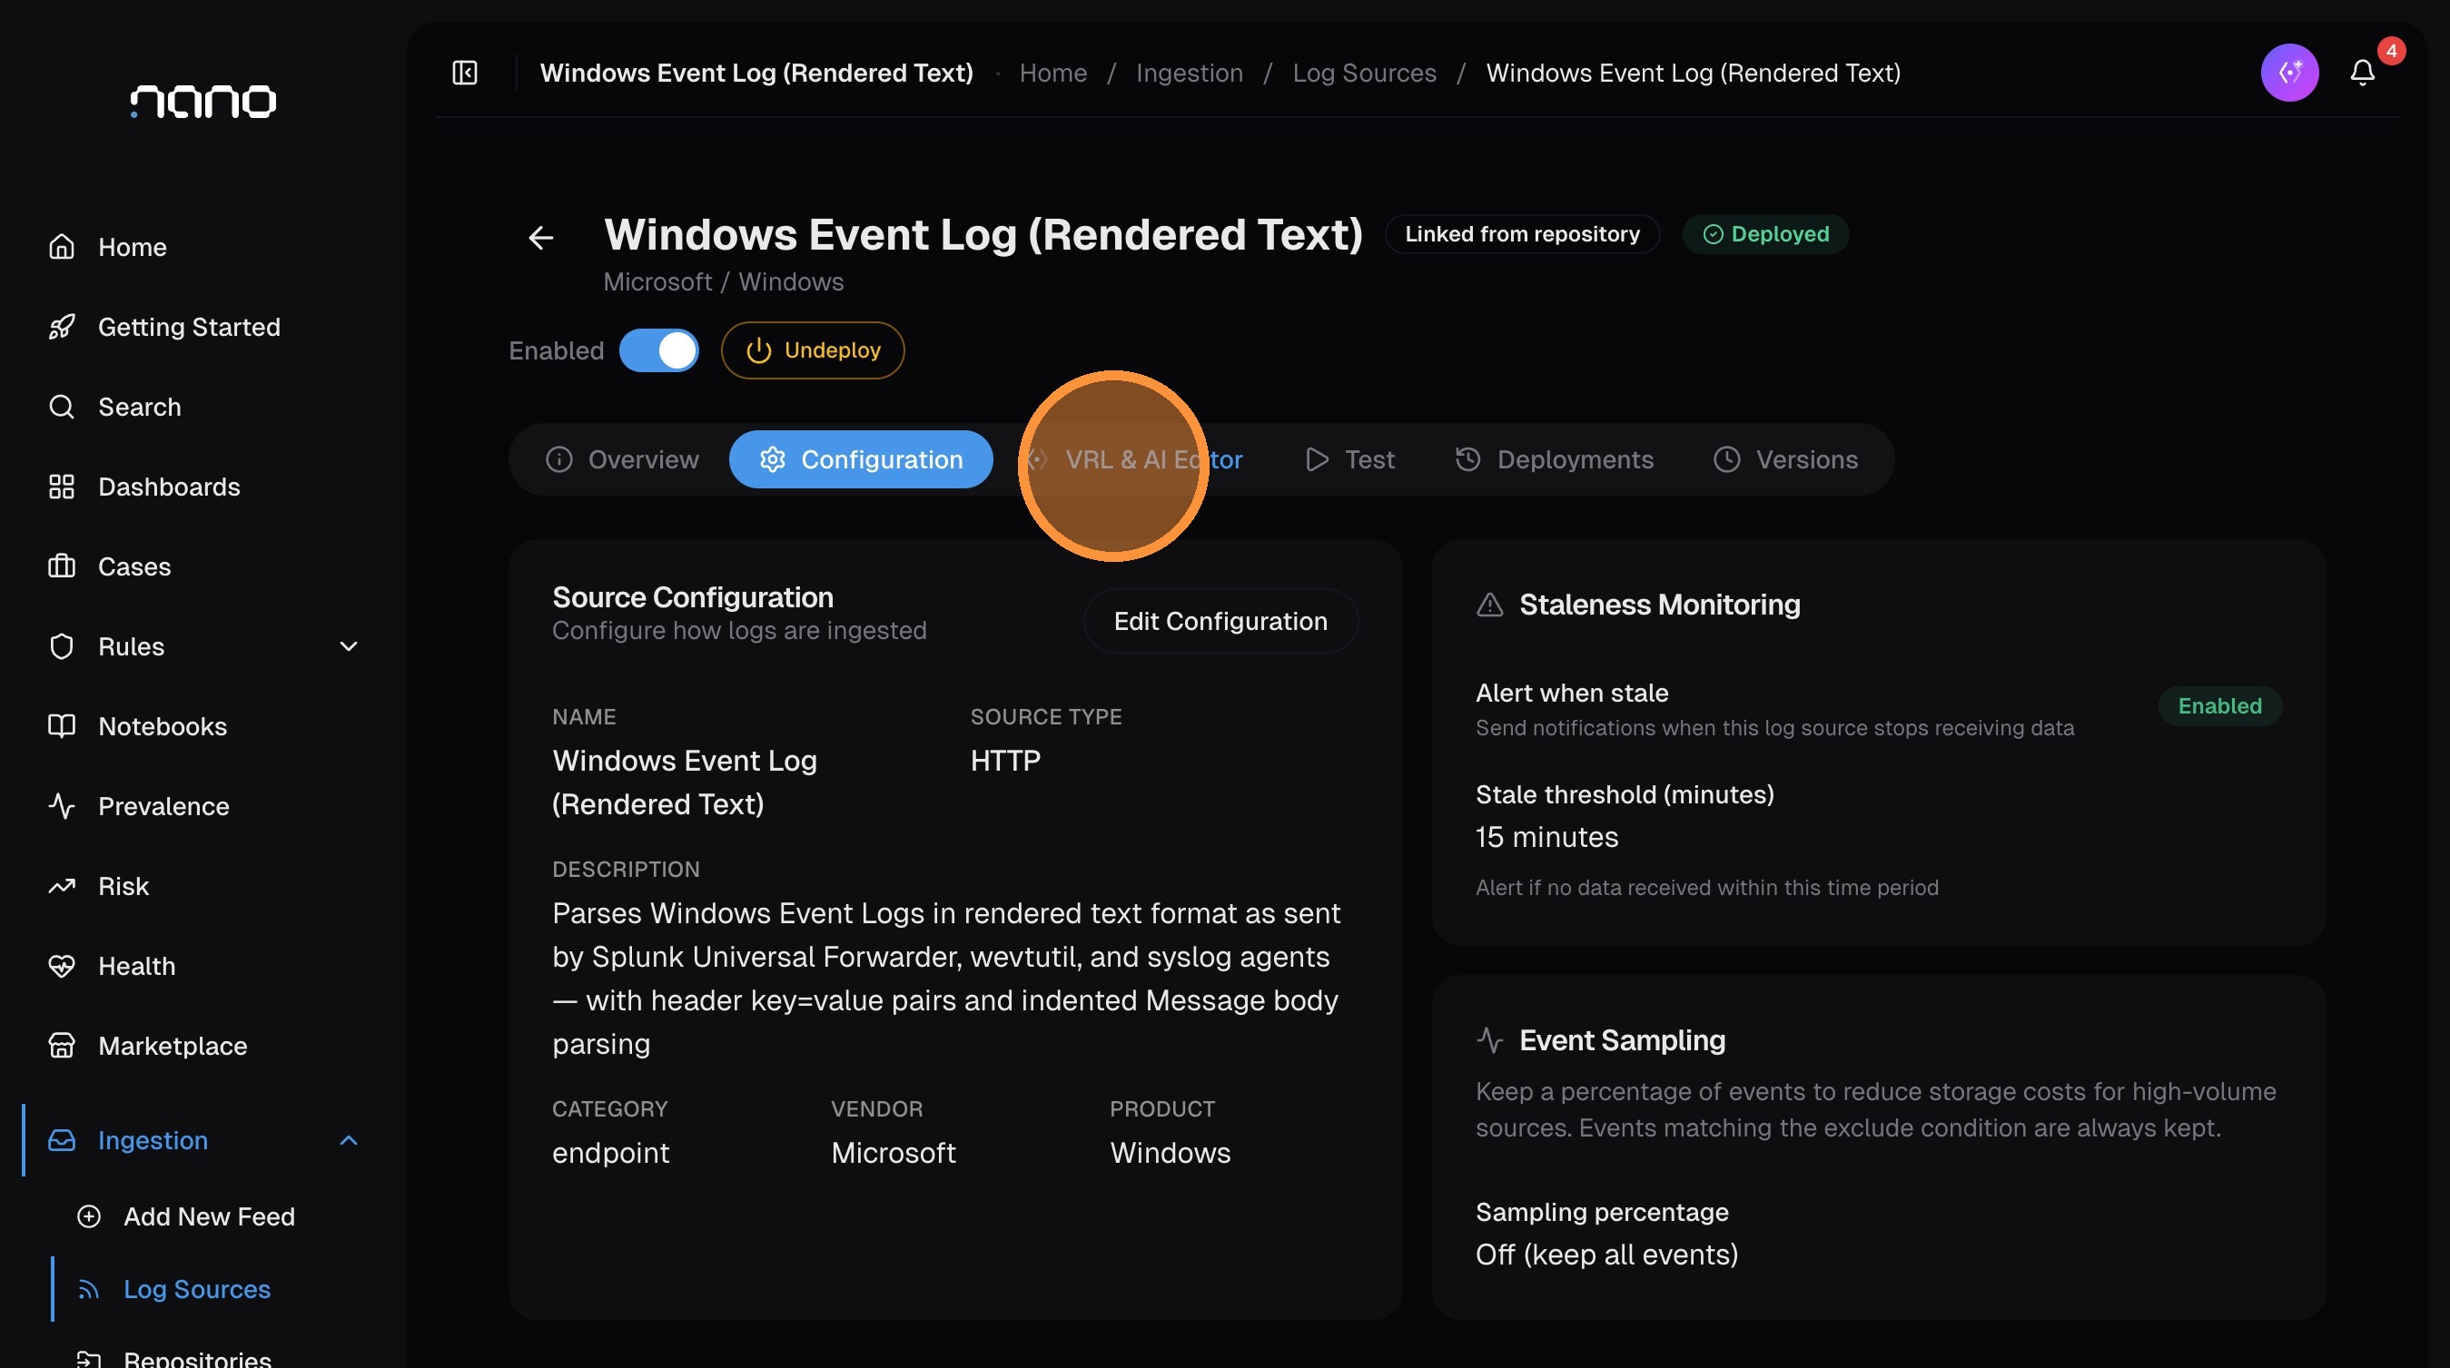Open the Deployments tab
Image resolution: width=2450 pixels, height=1368 pixels.
(1554, 459)
